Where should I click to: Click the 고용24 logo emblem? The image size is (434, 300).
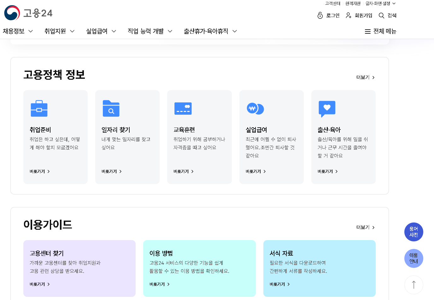(x=12, y=13)
